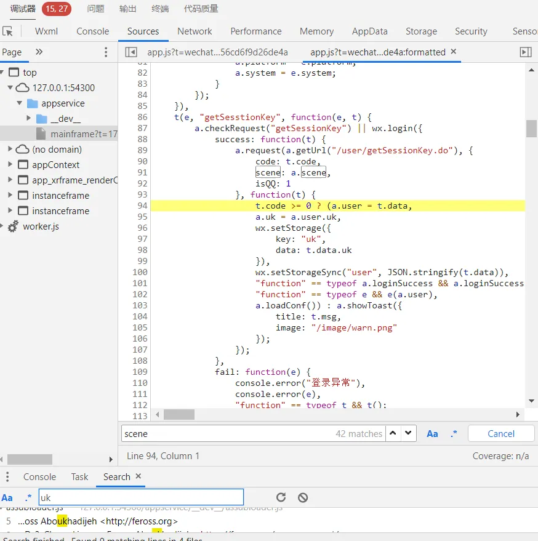The width and height of the screenshot is (538, 541).
Task: Click the Page navigator tab
Action: click(12, 52)
